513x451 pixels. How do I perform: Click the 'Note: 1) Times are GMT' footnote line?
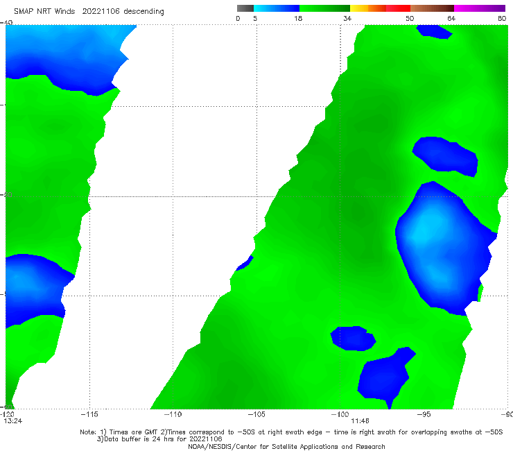coord(291,432)
